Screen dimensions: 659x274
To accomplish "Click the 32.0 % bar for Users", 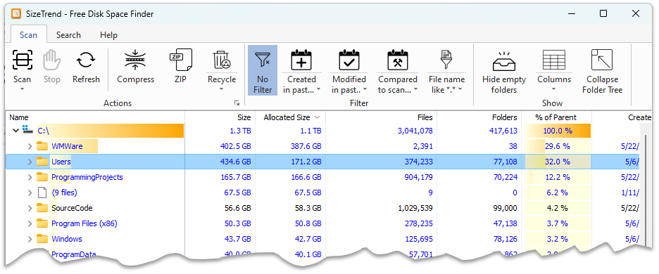I will click(558, 162).
